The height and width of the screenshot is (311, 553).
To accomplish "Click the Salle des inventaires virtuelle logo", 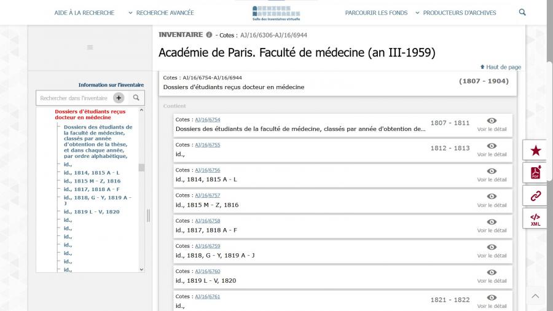I will tap(276, 14).
